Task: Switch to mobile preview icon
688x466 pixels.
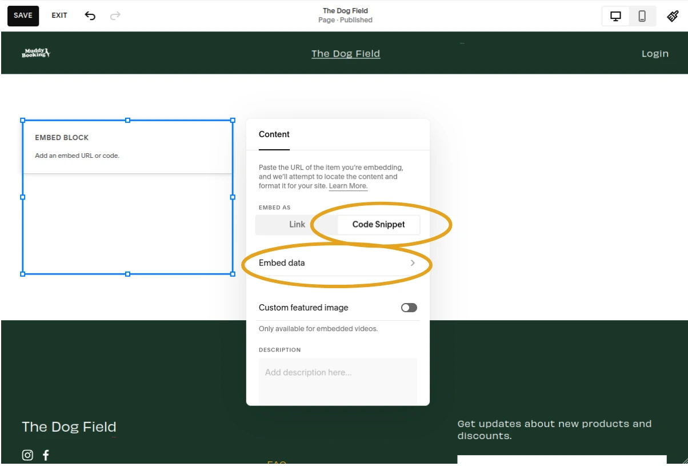Action: tap(642, 15)
